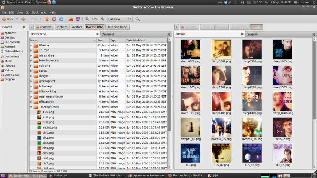
Task: Zoom out with the minus magnifier
Action: [x=87, y=19]
